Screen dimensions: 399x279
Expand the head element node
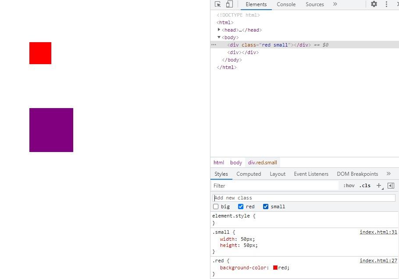(x=219, y=30)
